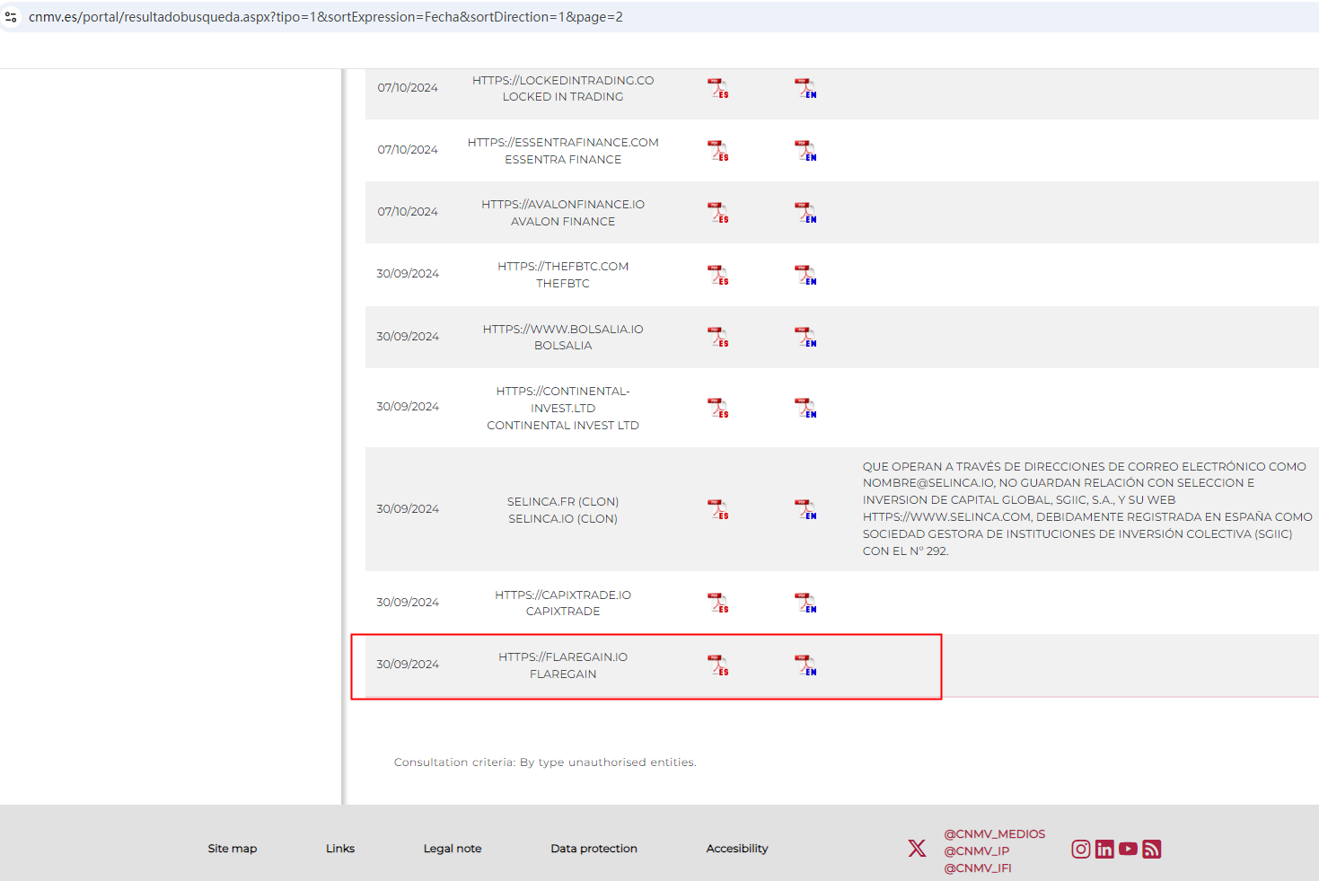Screen dimensions: 1319x881
Task: Open English PDF for Avalon Finance
Action: (x=805, y=213)
